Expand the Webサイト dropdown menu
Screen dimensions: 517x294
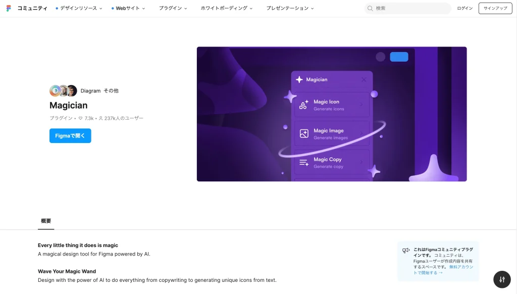point(128,8)
